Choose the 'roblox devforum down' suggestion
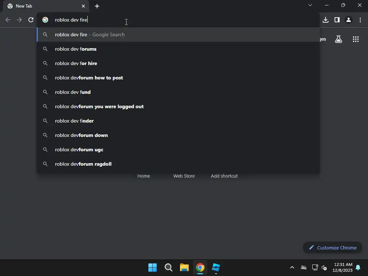This screenshot has width=368, height=276. 178,135
